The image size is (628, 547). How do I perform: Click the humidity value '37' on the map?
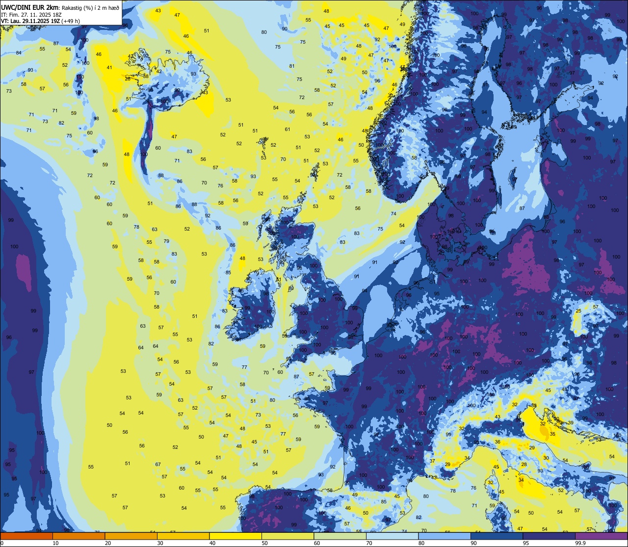(x=432, y=461)
